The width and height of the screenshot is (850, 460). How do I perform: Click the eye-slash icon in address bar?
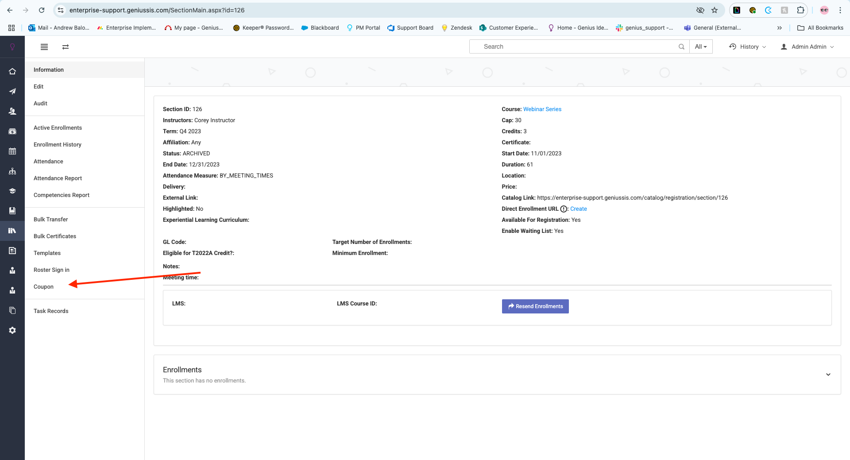pos(700,10)
